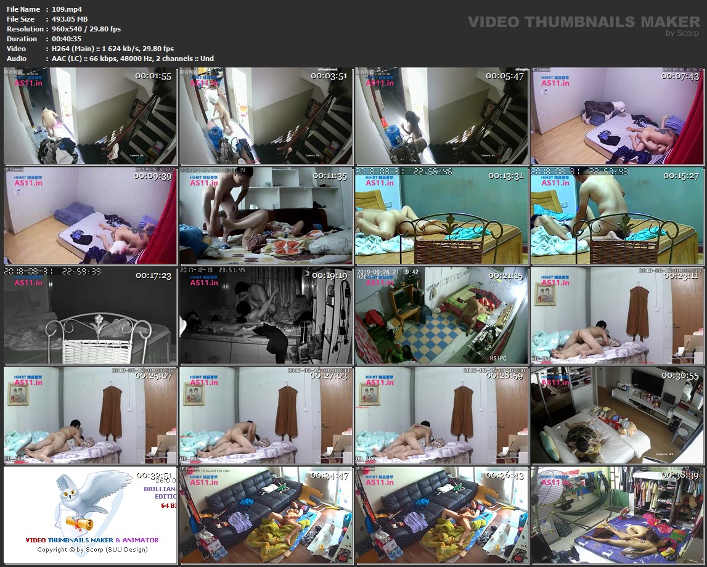
Task: Click the thumbnail stamped 00:23:11
Action: coord(617,316)
